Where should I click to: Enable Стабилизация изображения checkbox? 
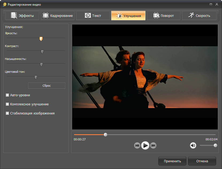(x=7, y=113)
